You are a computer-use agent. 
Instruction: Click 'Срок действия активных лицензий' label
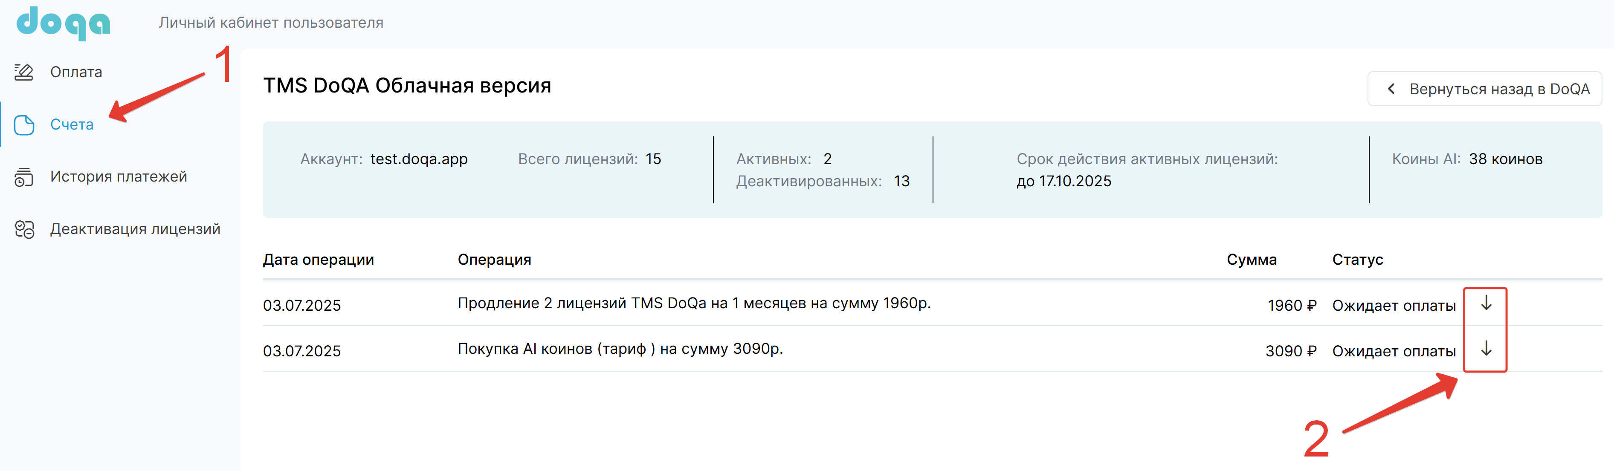tap(1147, 159)
